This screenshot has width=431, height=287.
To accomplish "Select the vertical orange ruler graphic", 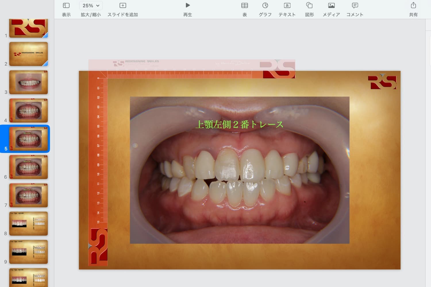I will 98,161.
